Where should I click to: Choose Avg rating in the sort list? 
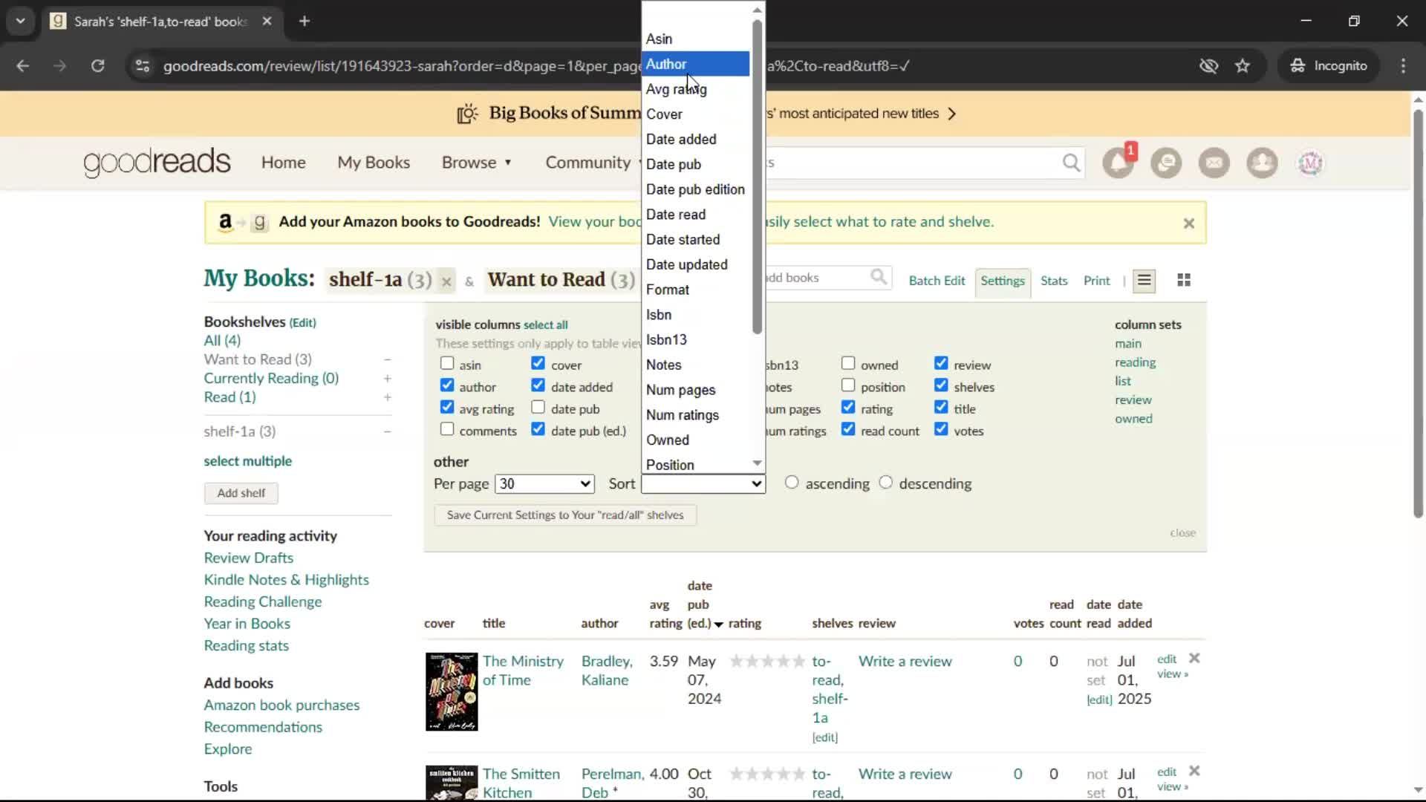pos(695,89)
